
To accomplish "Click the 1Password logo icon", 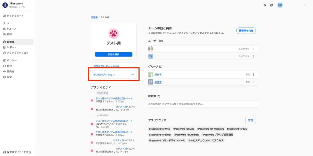I will (5, 5).
